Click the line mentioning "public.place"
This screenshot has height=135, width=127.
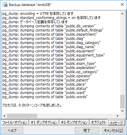[x=44, y=84]
